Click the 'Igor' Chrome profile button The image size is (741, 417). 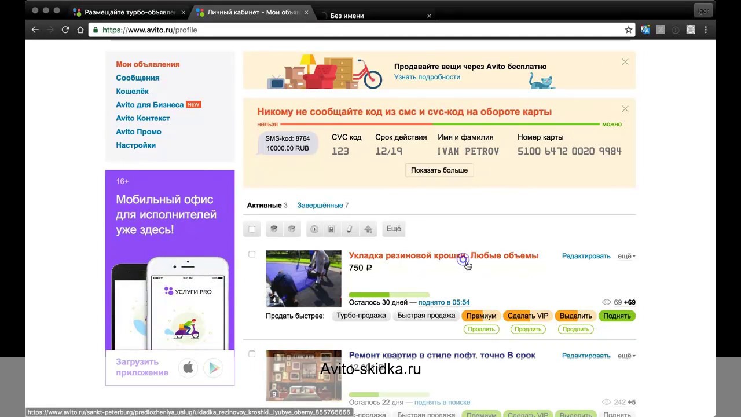(702, 10)
